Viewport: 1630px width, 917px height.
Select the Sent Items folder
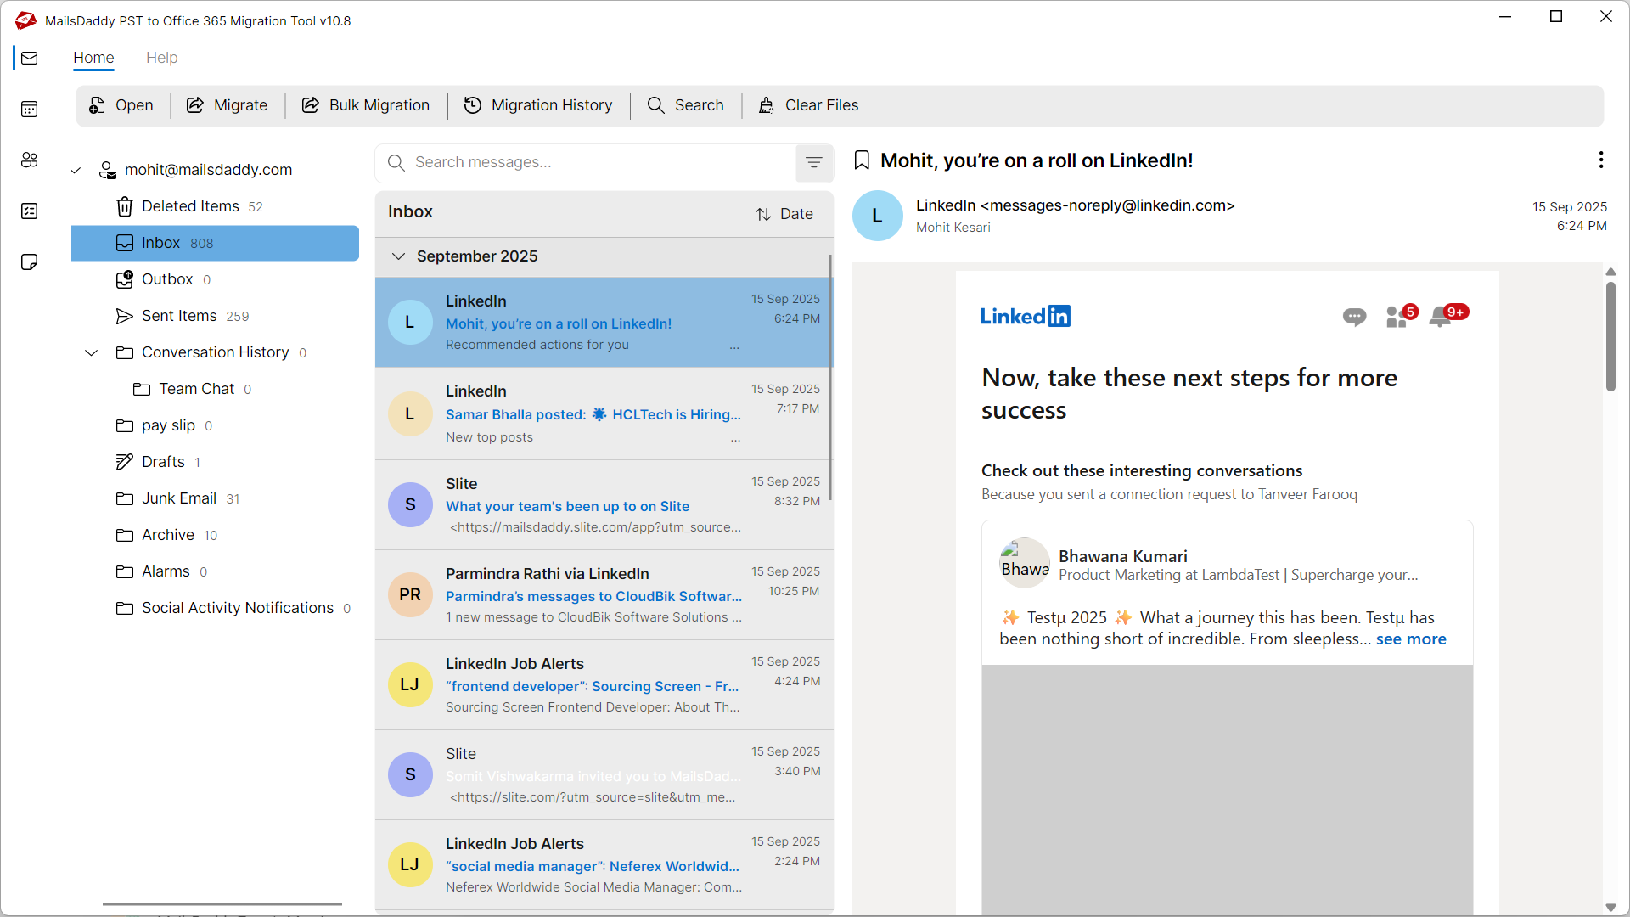[215, 316]
